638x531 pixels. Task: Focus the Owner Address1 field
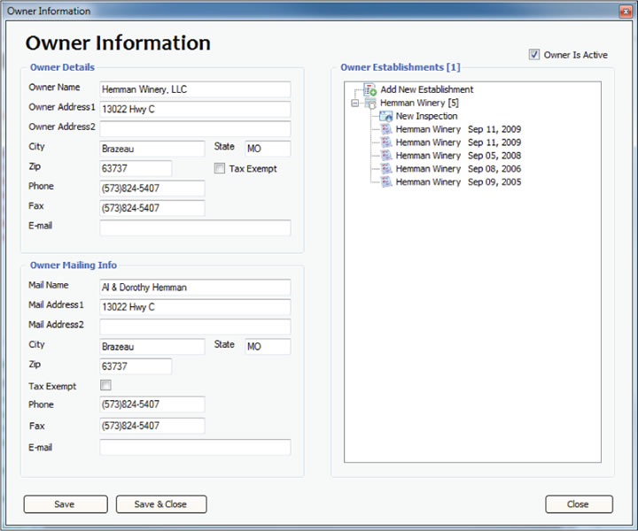point(195,109)
